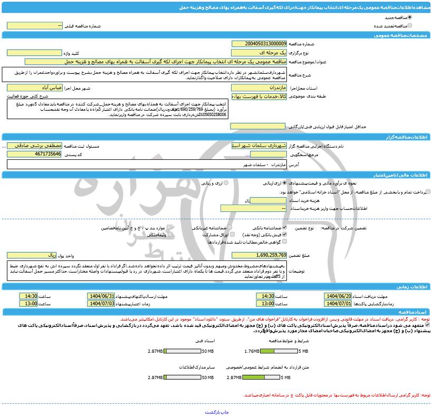Click the عباس آباد city field
The height and width of the screenshot is (416, 432).
click(35, 88)
